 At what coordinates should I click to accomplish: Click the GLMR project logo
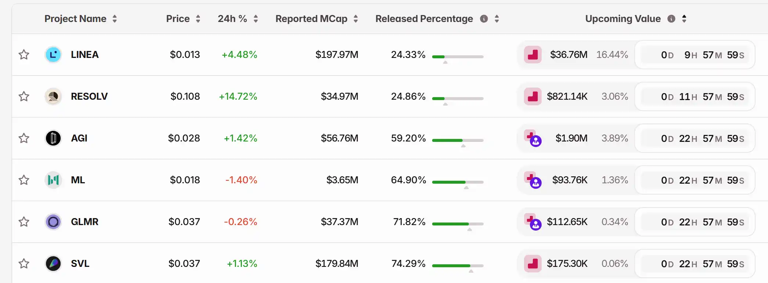coord(53,222)
